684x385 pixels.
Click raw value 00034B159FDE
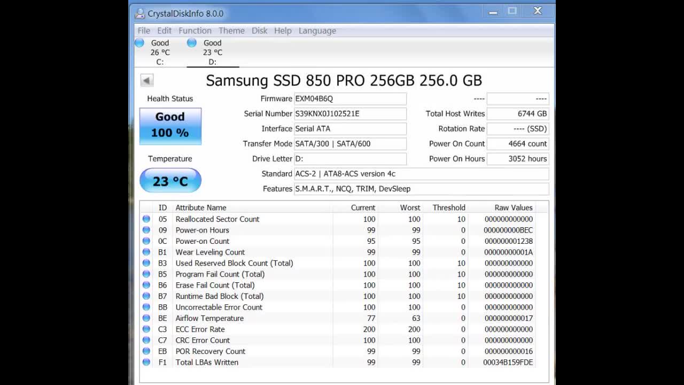(508, 362)
